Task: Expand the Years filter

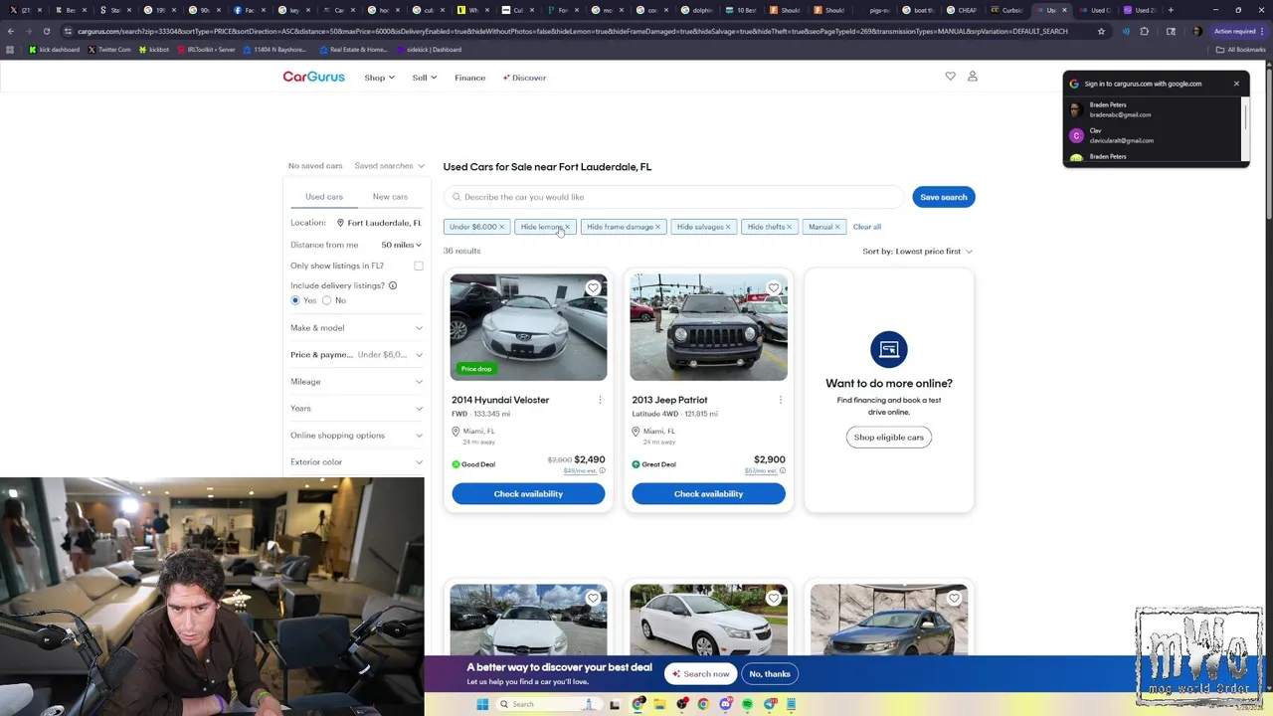Action: click(x=356, y=409)
